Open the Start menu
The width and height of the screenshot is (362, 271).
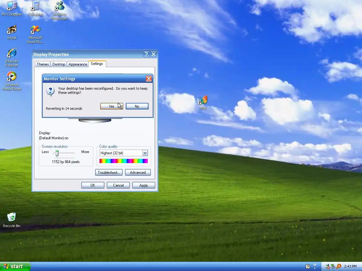point(15,266)
